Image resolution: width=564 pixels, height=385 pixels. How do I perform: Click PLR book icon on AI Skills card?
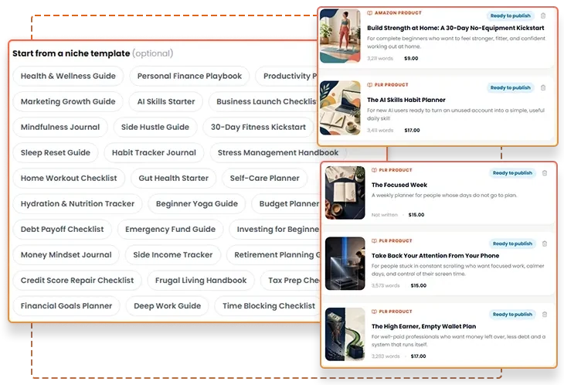coord(369,85)
